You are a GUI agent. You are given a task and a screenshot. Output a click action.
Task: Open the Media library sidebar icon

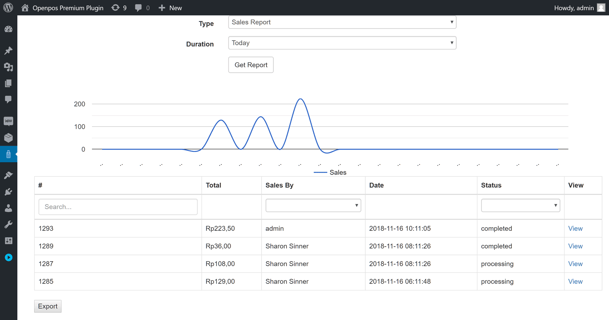pyautogui.click(x=8, y=67)
